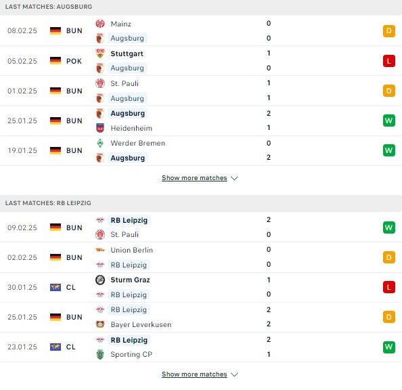Click the Werder Bremen diamond logo

pos(100,143)
